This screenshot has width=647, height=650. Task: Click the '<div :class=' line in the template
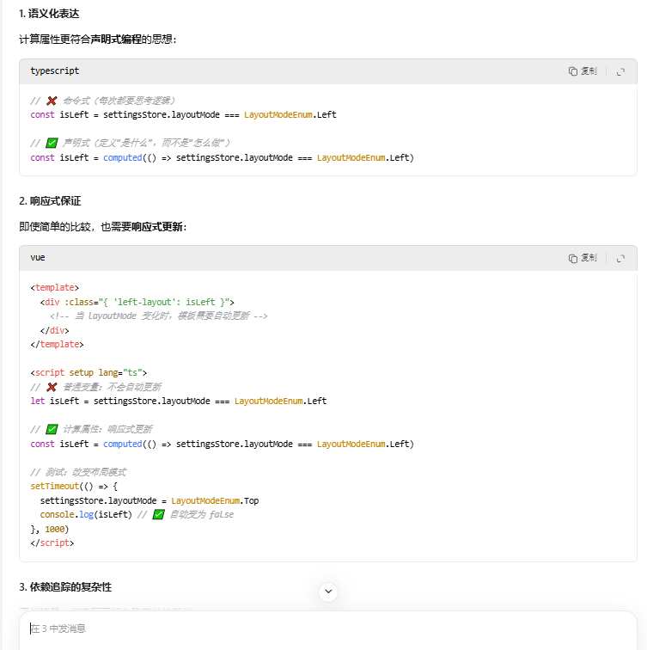tap(137, 302)
